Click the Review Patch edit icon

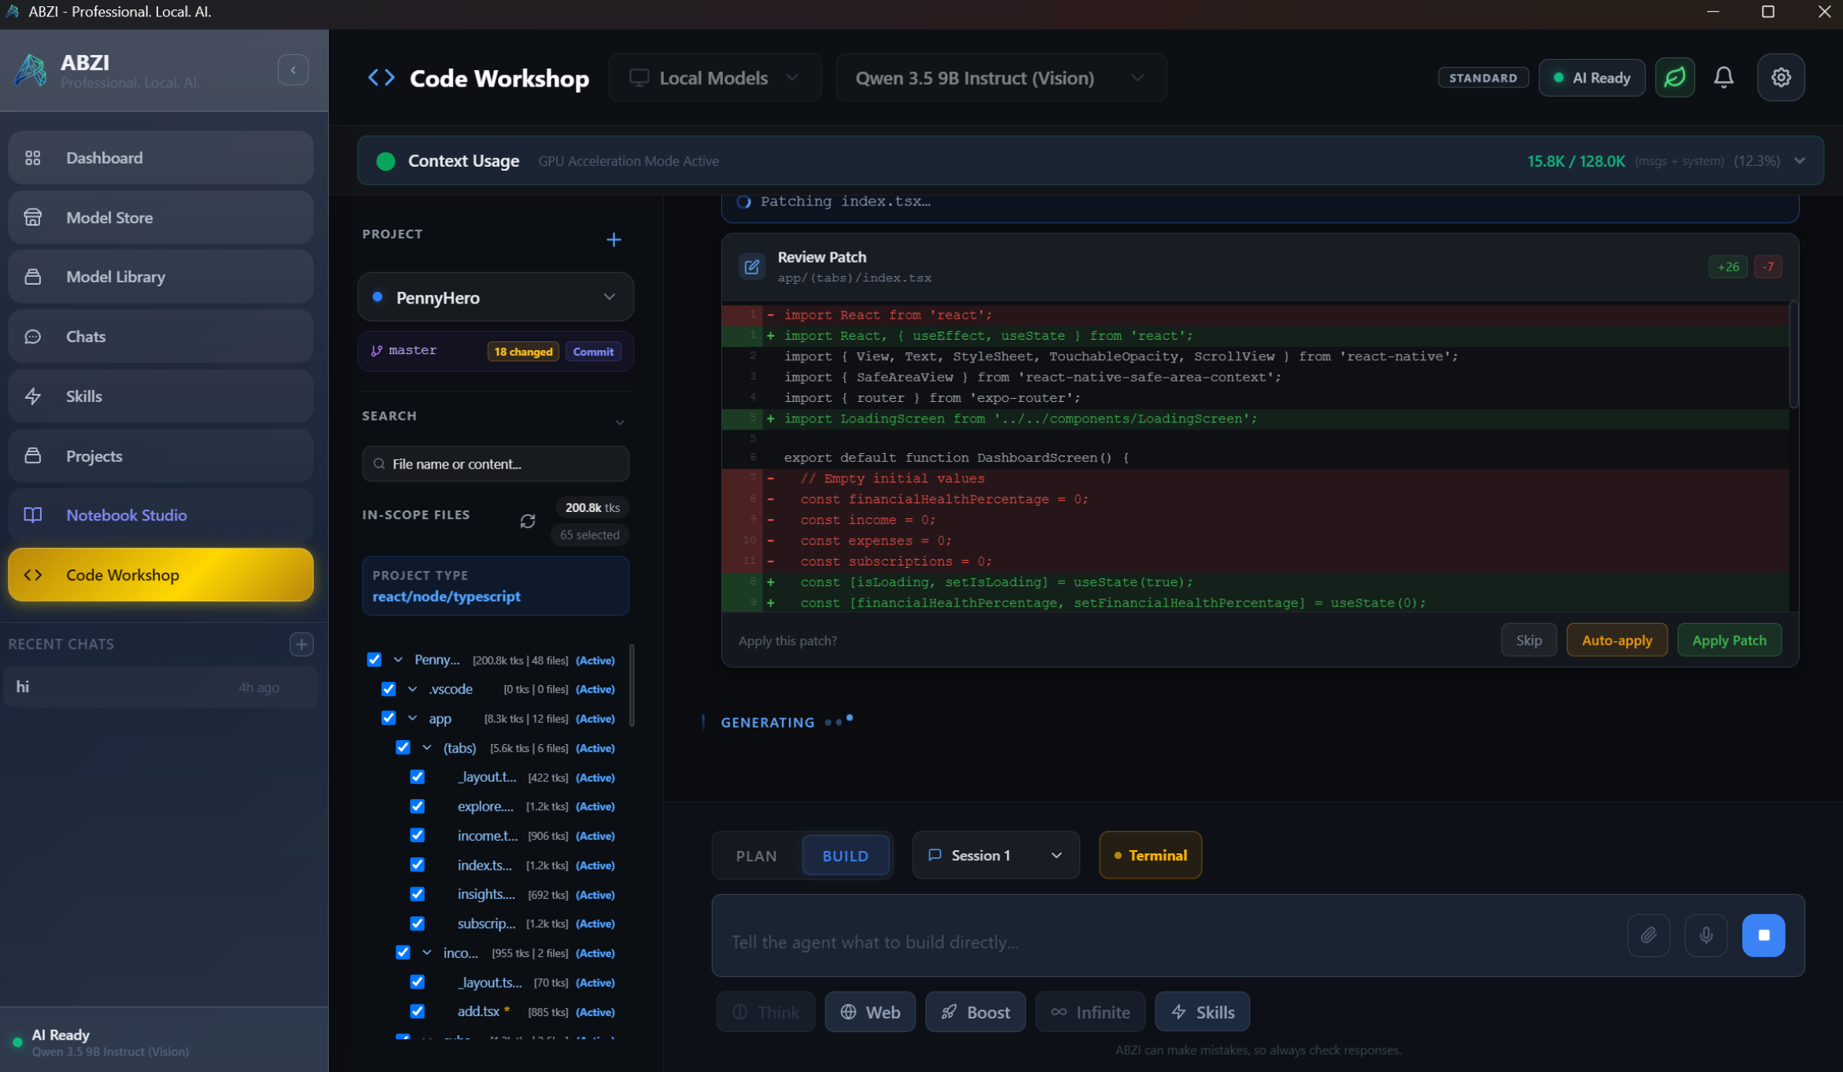click(x=751, y=267)
